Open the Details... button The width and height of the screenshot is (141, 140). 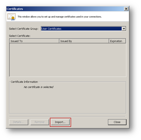(x=19, y=122)
